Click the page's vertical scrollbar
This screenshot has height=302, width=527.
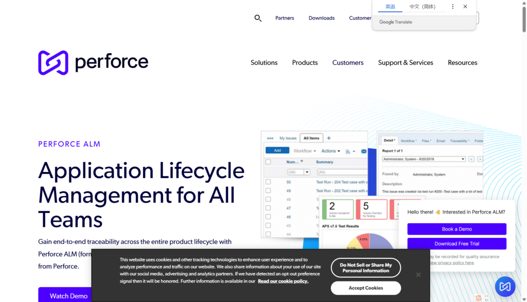pos(524,21)
